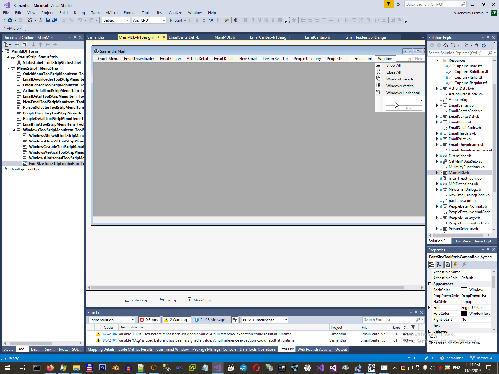499x374 pixels.
Task: Click the Email Downloader menu item in designer
Action: [x=139, y=59]
